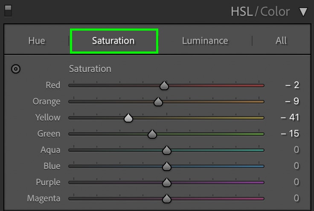The image size is (314, 211).
Task: Click the Blue saturation slider handle
Action: coord(167,166)
